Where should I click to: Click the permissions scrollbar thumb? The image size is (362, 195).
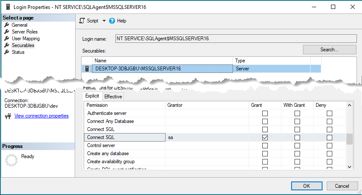pyautogui.click(x=350, y=139)
